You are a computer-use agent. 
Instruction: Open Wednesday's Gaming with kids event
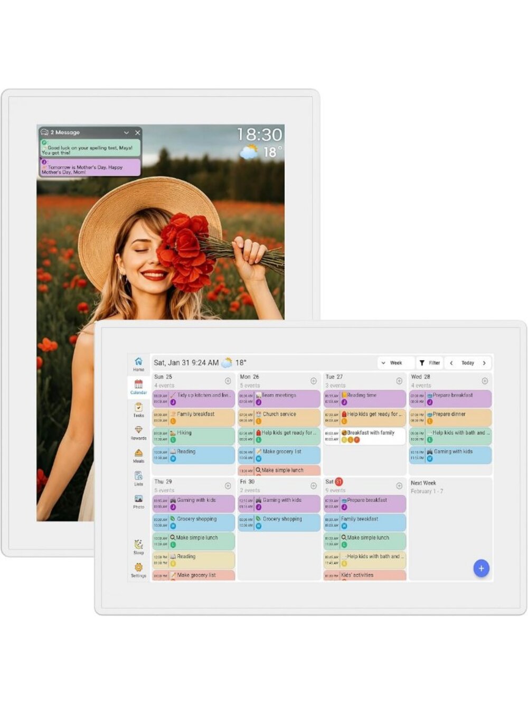[450, 455]
